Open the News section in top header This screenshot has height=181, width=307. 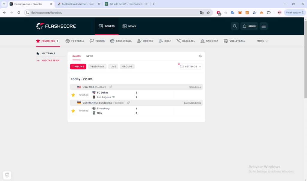[129, 26]
